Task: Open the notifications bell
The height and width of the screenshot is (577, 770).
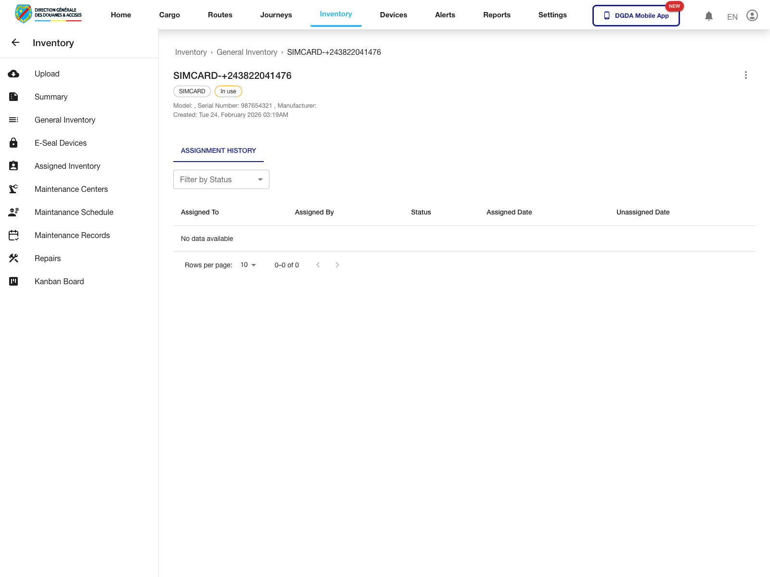Action: coord(708,16)
